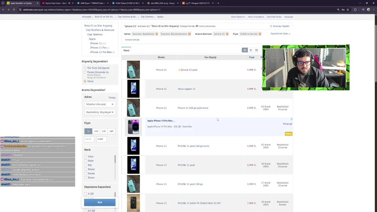Switch to the grid gallery view icon
This screenshot has width=377, height=212.
tap(257, 50)
